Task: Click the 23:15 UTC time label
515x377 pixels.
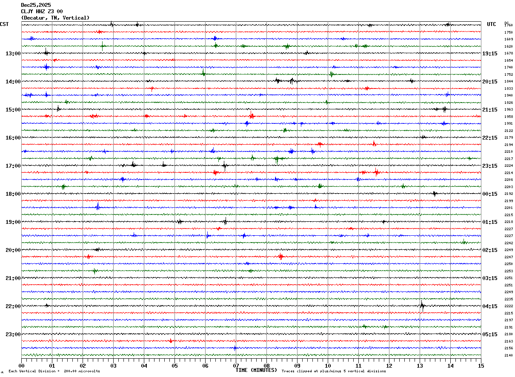Action: coord(489,166)
